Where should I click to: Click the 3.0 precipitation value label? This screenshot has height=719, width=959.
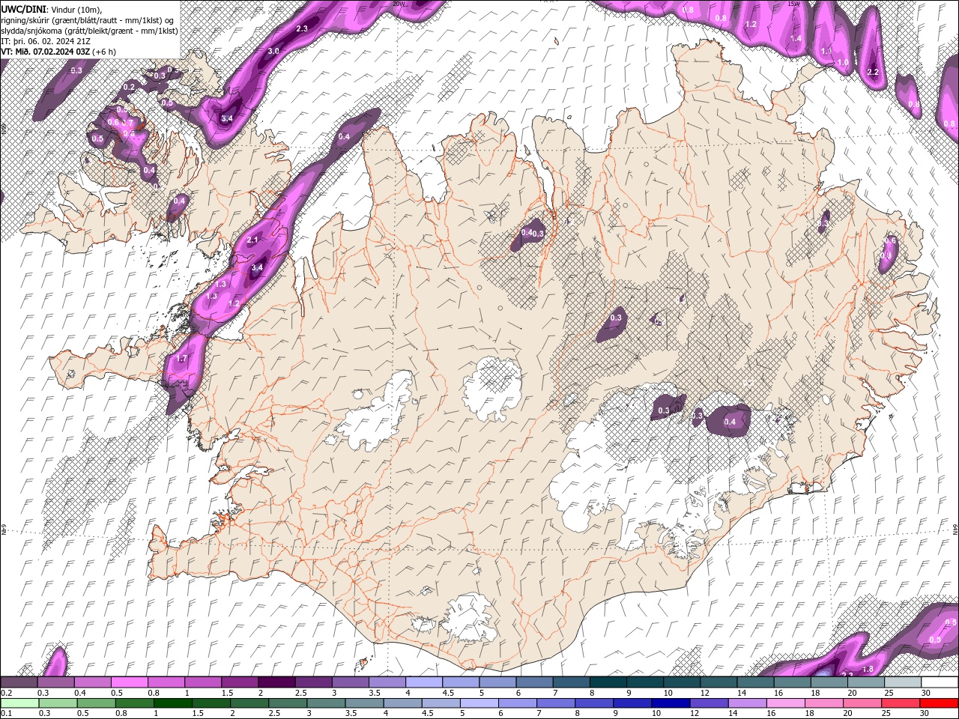(x=273, y=51)
